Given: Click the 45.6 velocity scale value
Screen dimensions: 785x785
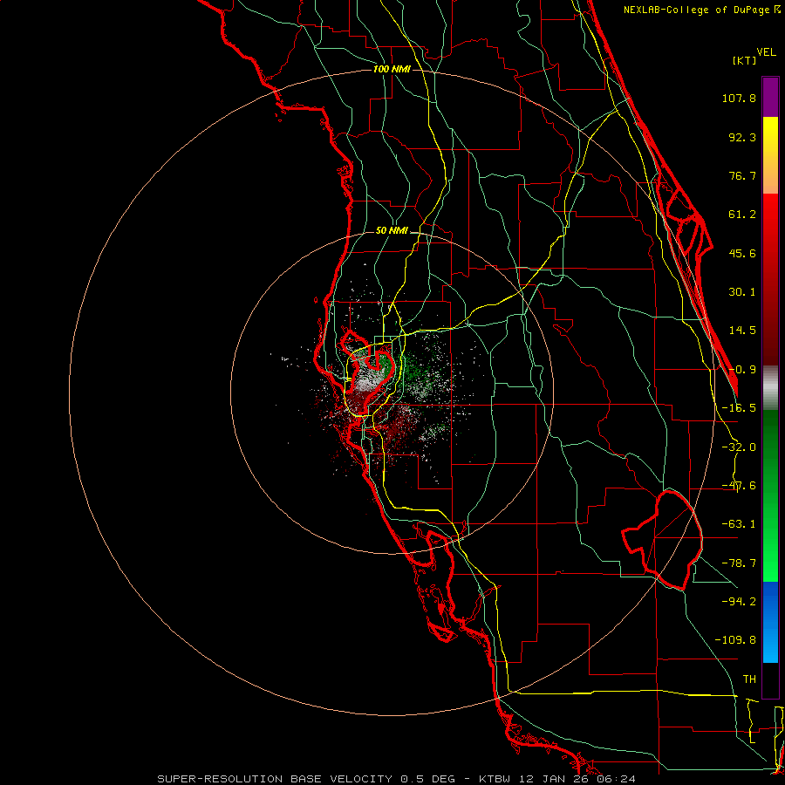Looking at the screenshot, I should 742,253.
